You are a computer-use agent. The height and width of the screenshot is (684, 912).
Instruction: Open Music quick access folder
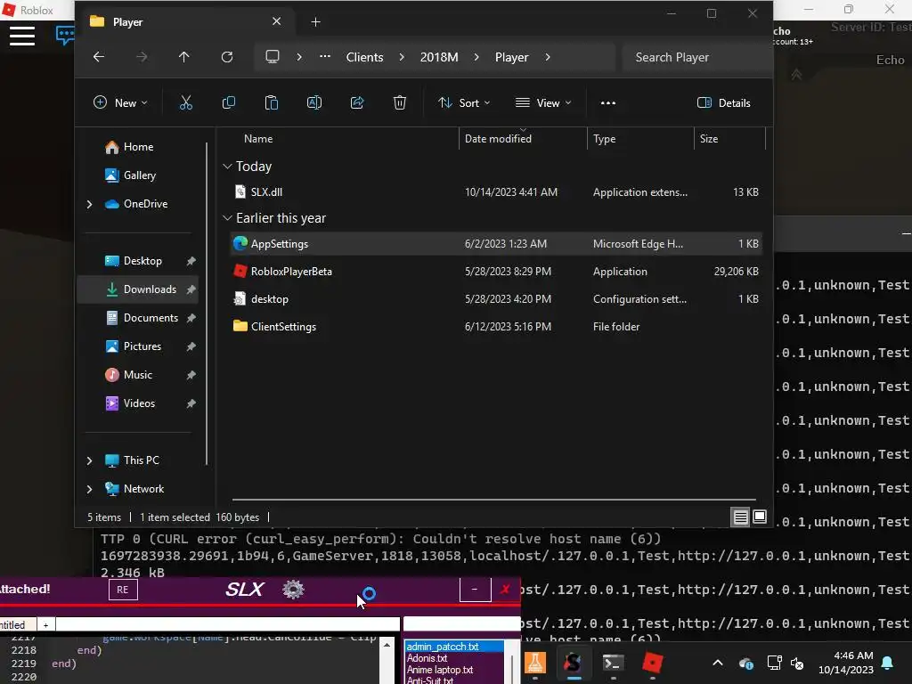tap(138, 375)
